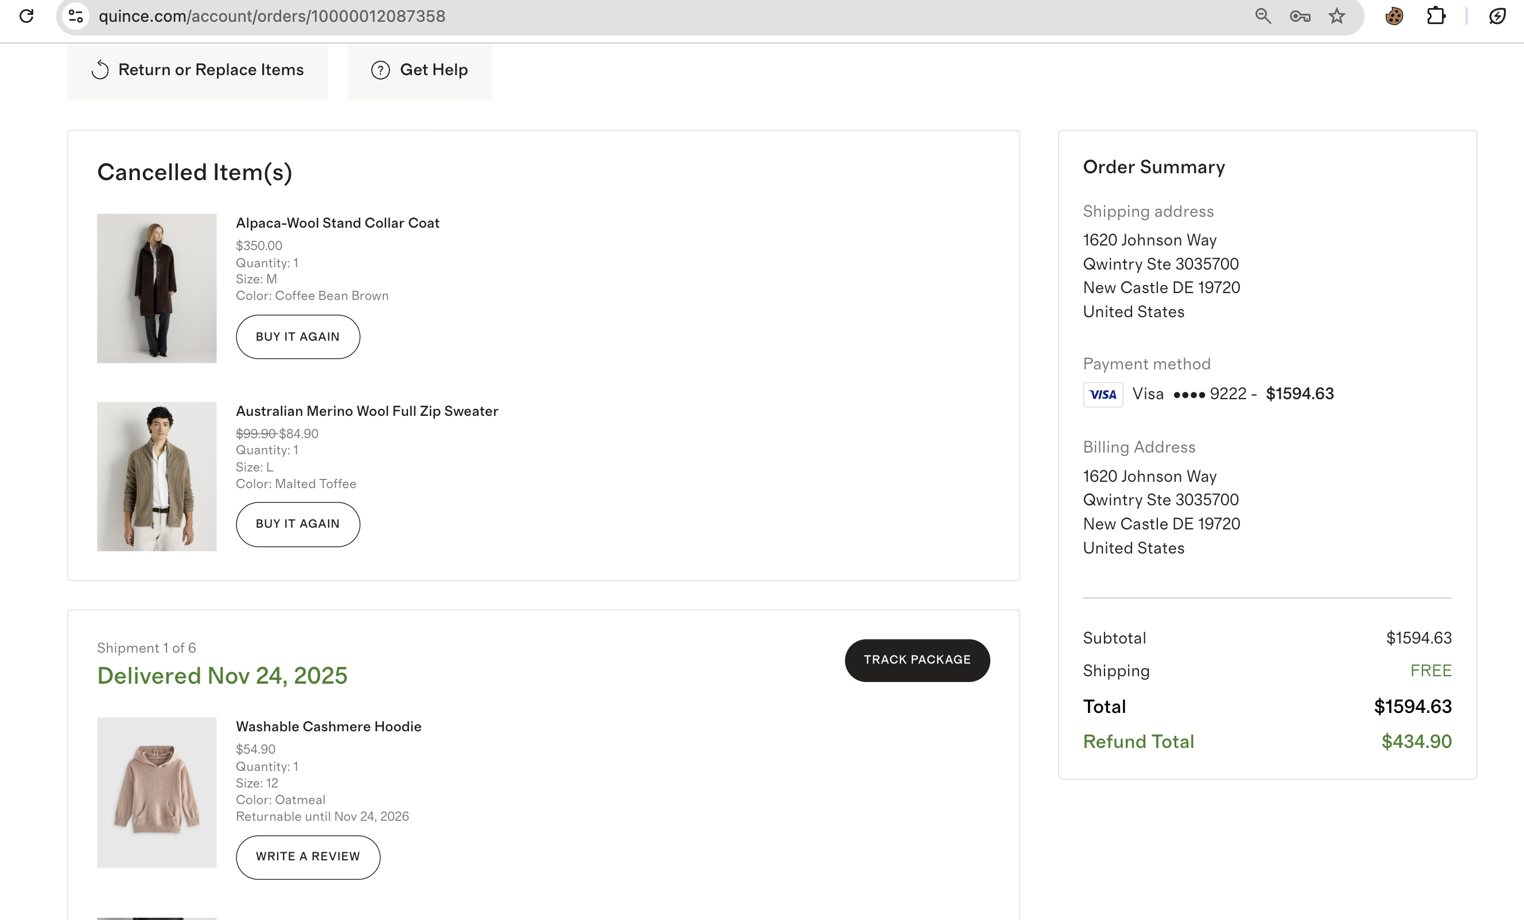Viewport: 1524px width, 920px height.
Task: Buy the Alpaca-Wool Stand Collar Coat again
Action: click(297, 337)
